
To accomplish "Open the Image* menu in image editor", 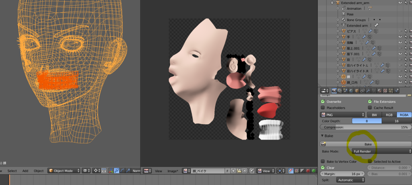I will tap(173, 171).
